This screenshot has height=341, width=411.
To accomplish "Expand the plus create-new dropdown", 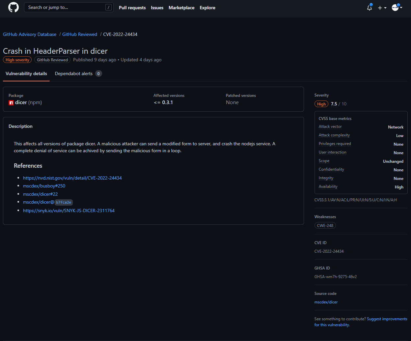I will tap(382, 8).
